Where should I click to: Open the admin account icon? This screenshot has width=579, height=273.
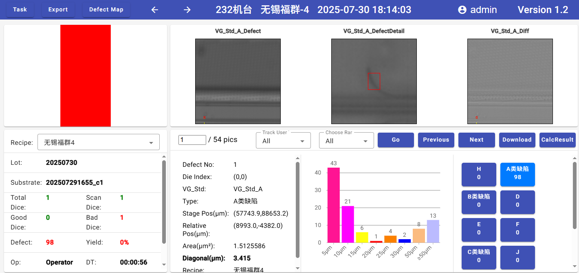pyautogui.click(x=462, y=10)
